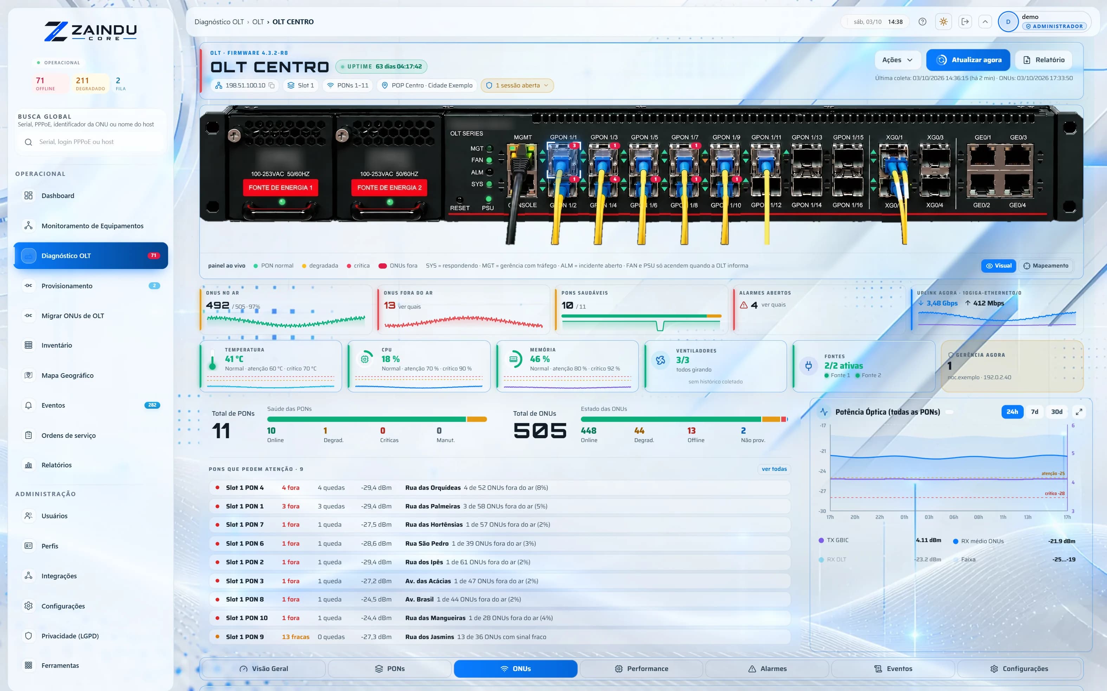Expand the 1 sessão aberta chip
This screenshot has width=1107, height=691.
point(517,85)
